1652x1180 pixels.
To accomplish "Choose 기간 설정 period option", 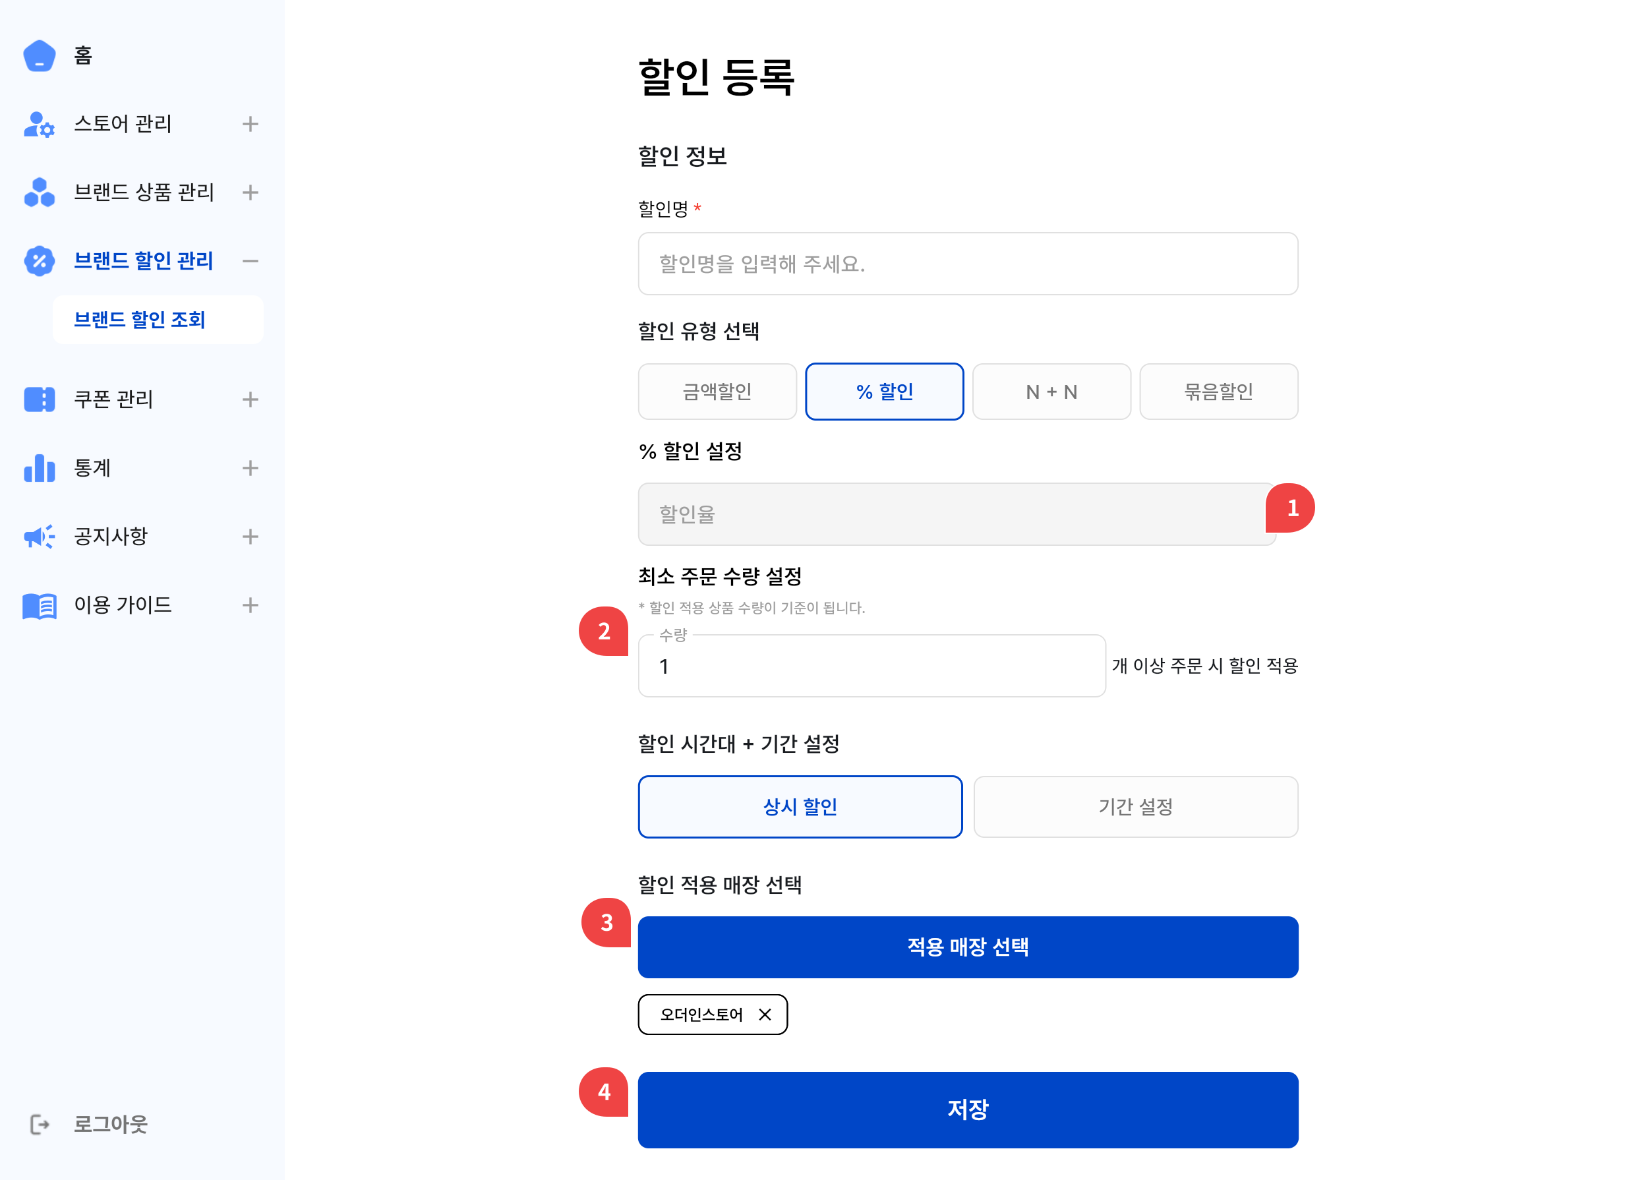I will (1135, 806).
